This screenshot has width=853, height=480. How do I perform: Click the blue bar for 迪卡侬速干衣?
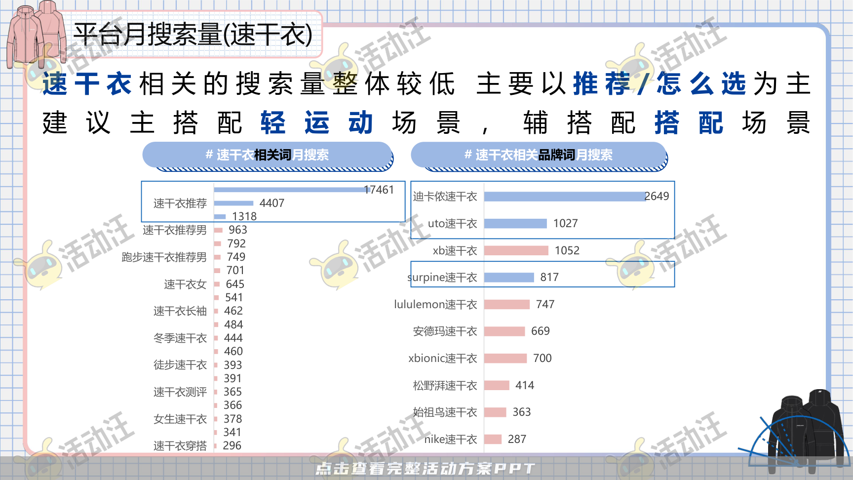[565, 197]
